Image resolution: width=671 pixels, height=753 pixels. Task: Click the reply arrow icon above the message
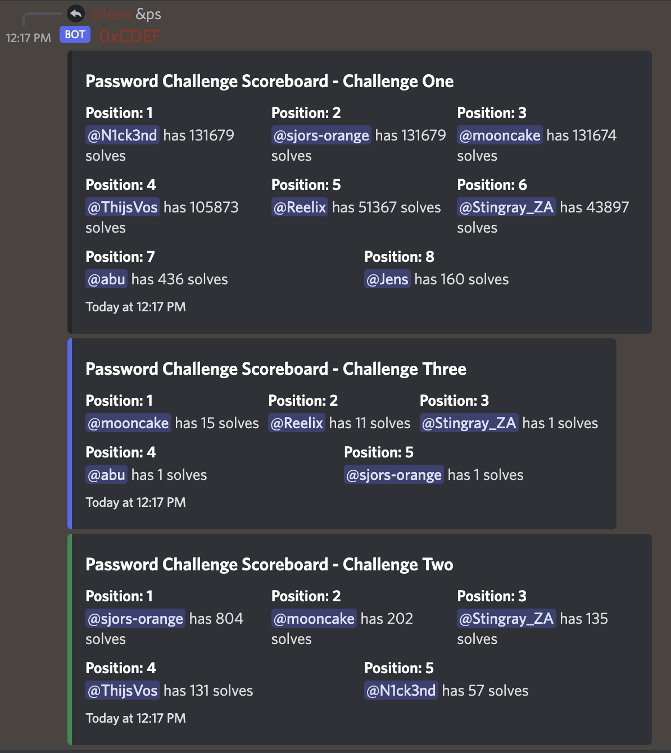76,13
